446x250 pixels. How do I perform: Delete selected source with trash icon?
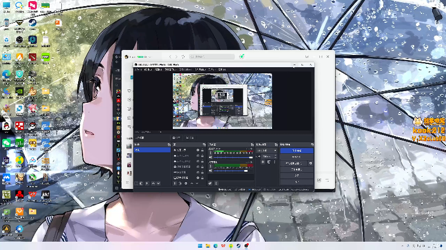(180, 183)
